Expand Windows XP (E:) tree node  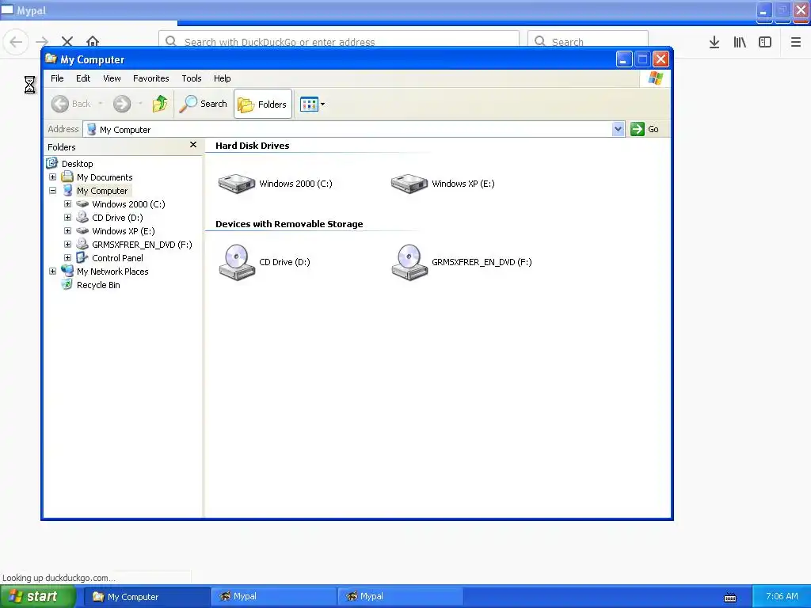click(x=68, y=230)
